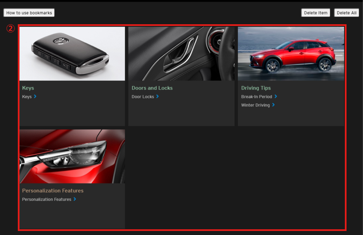Click the blue chevron next to Break-In Period
363x235 pixels.
click(x=276, y=96)
